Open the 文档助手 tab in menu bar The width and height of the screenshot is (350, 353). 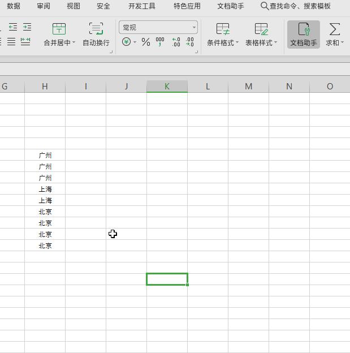[x=231, y=6]
